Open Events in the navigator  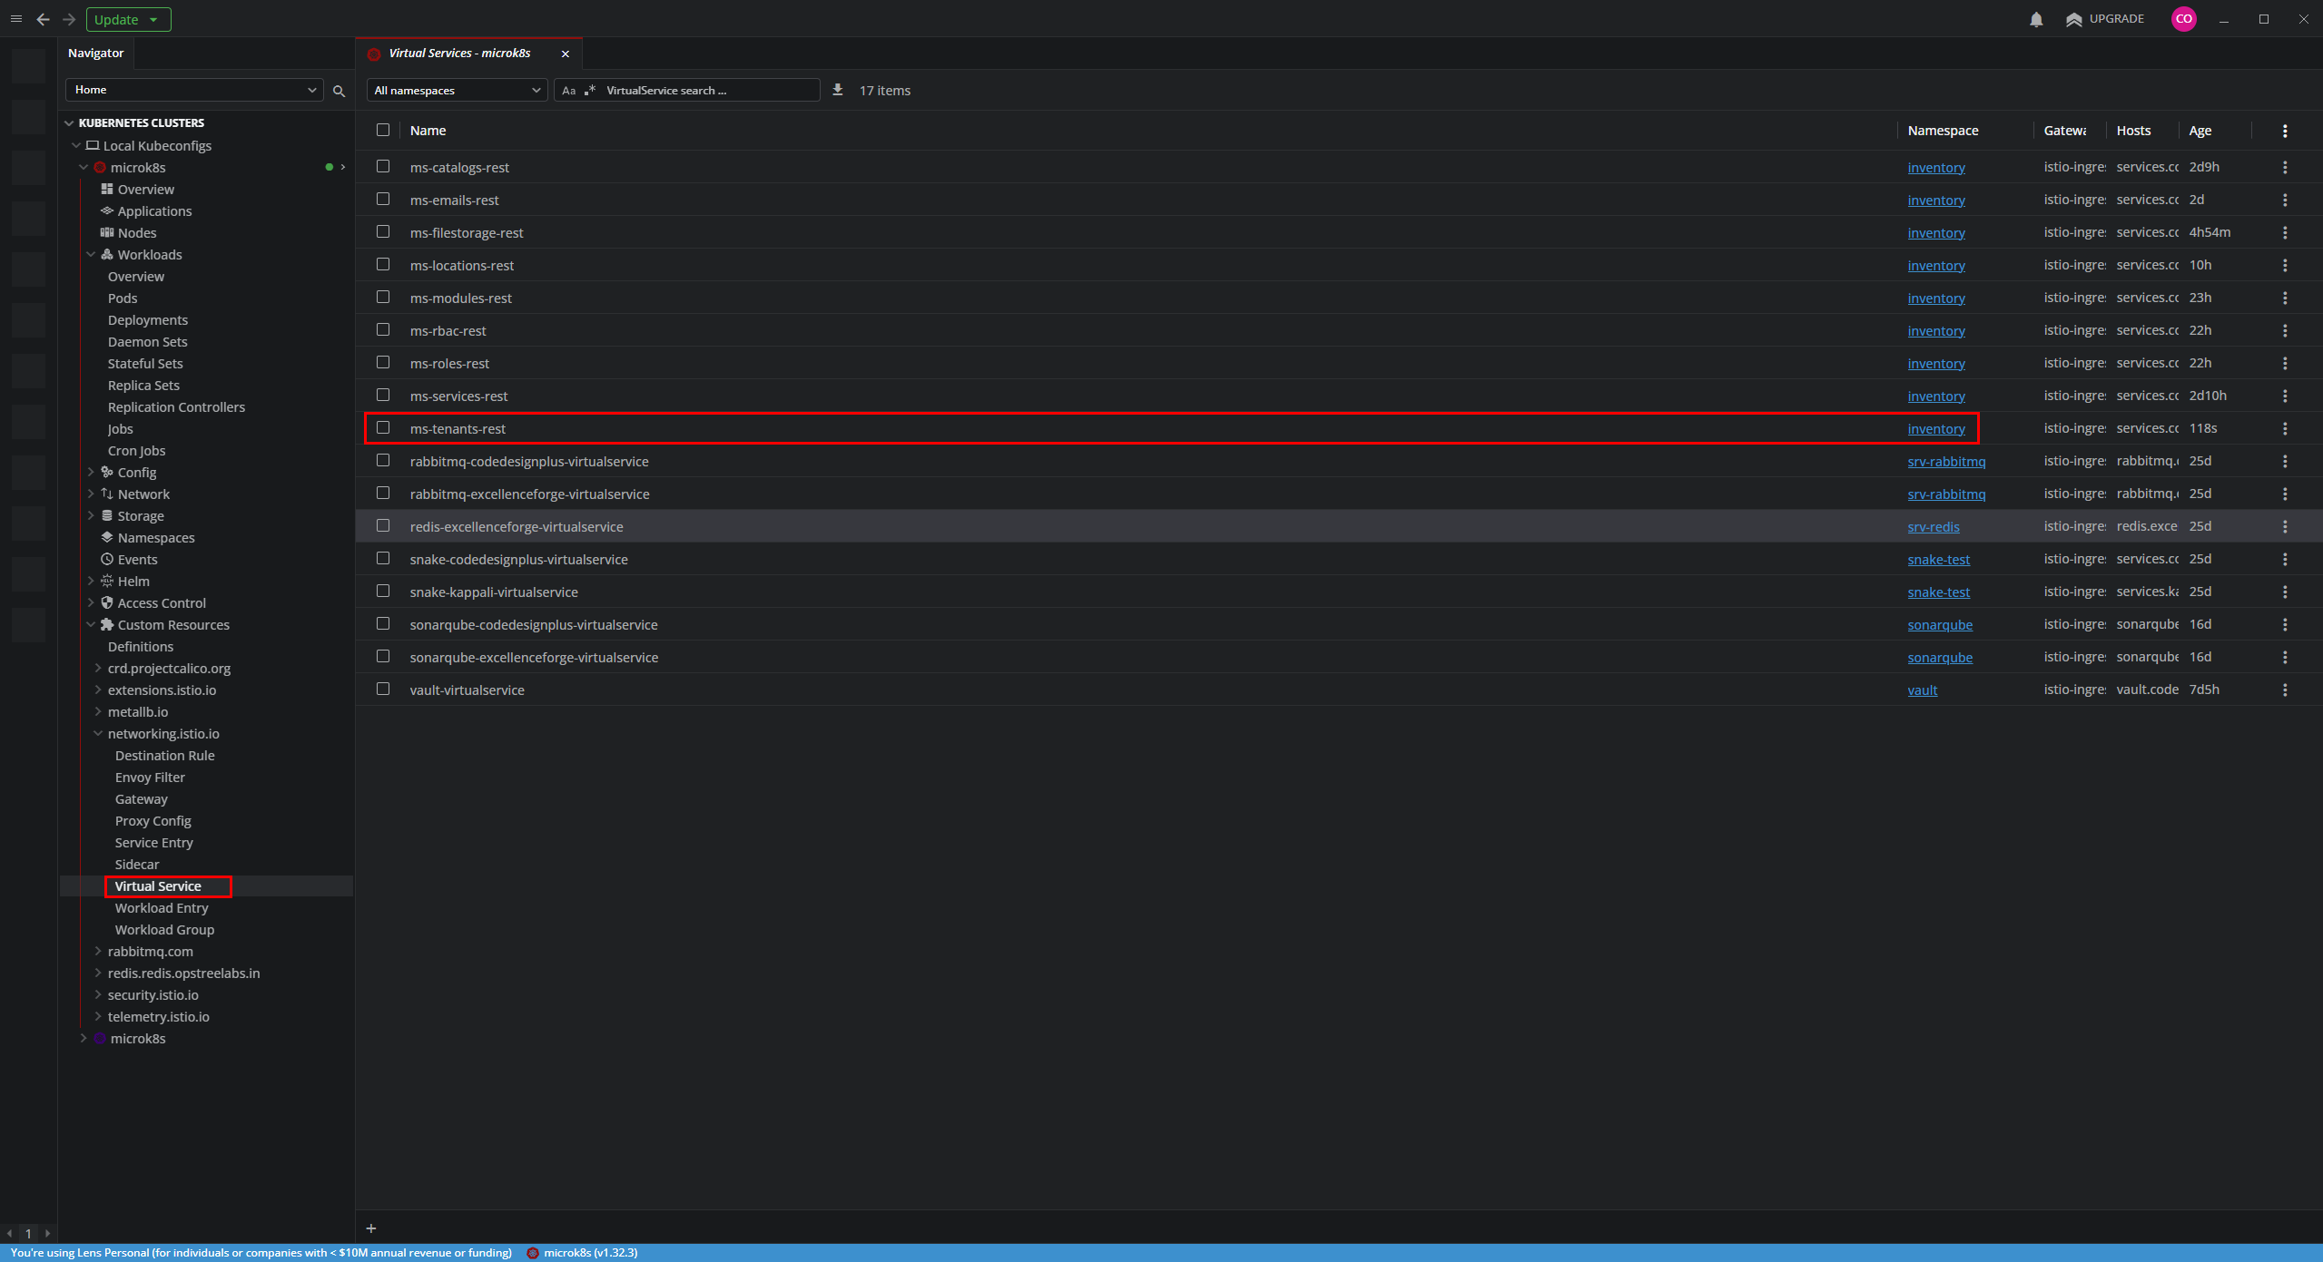tap(137, 560)
